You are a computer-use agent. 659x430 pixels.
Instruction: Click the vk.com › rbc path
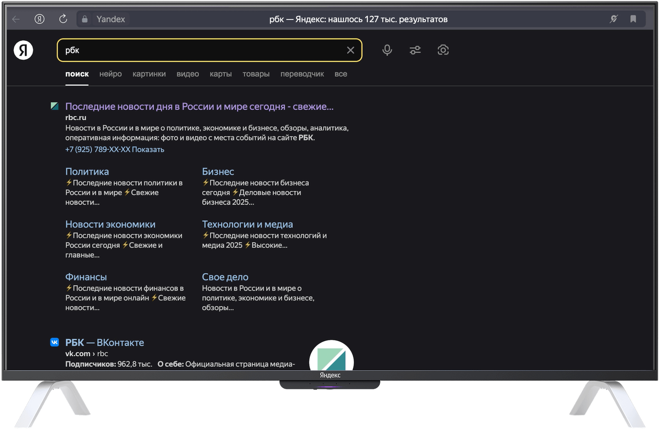coord(87,354)
